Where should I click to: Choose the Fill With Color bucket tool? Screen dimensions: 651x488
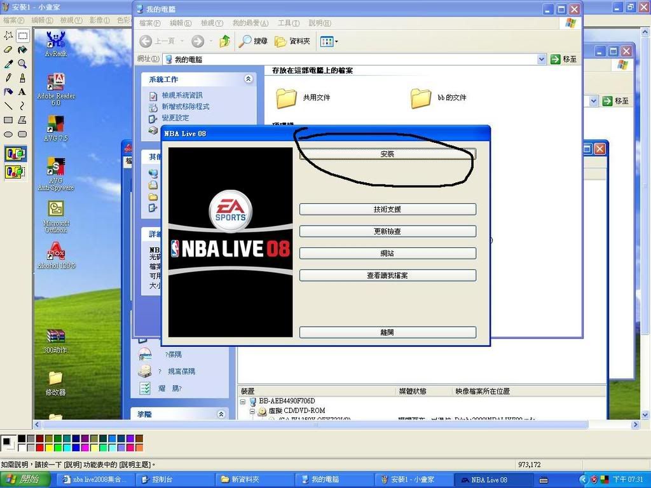coord(22,50)
